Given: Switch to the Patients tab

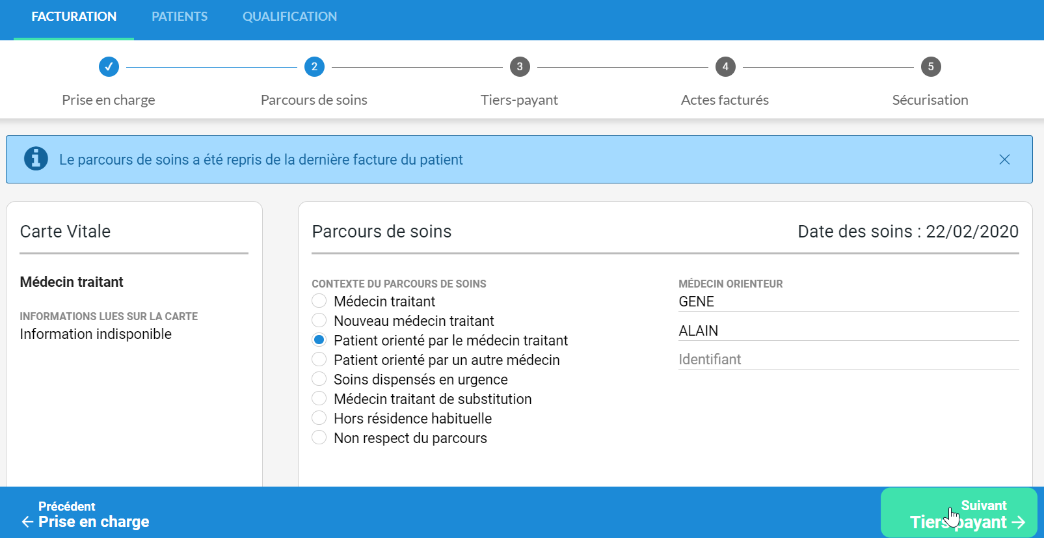Looking at the screenshot, I should (180, 17).
